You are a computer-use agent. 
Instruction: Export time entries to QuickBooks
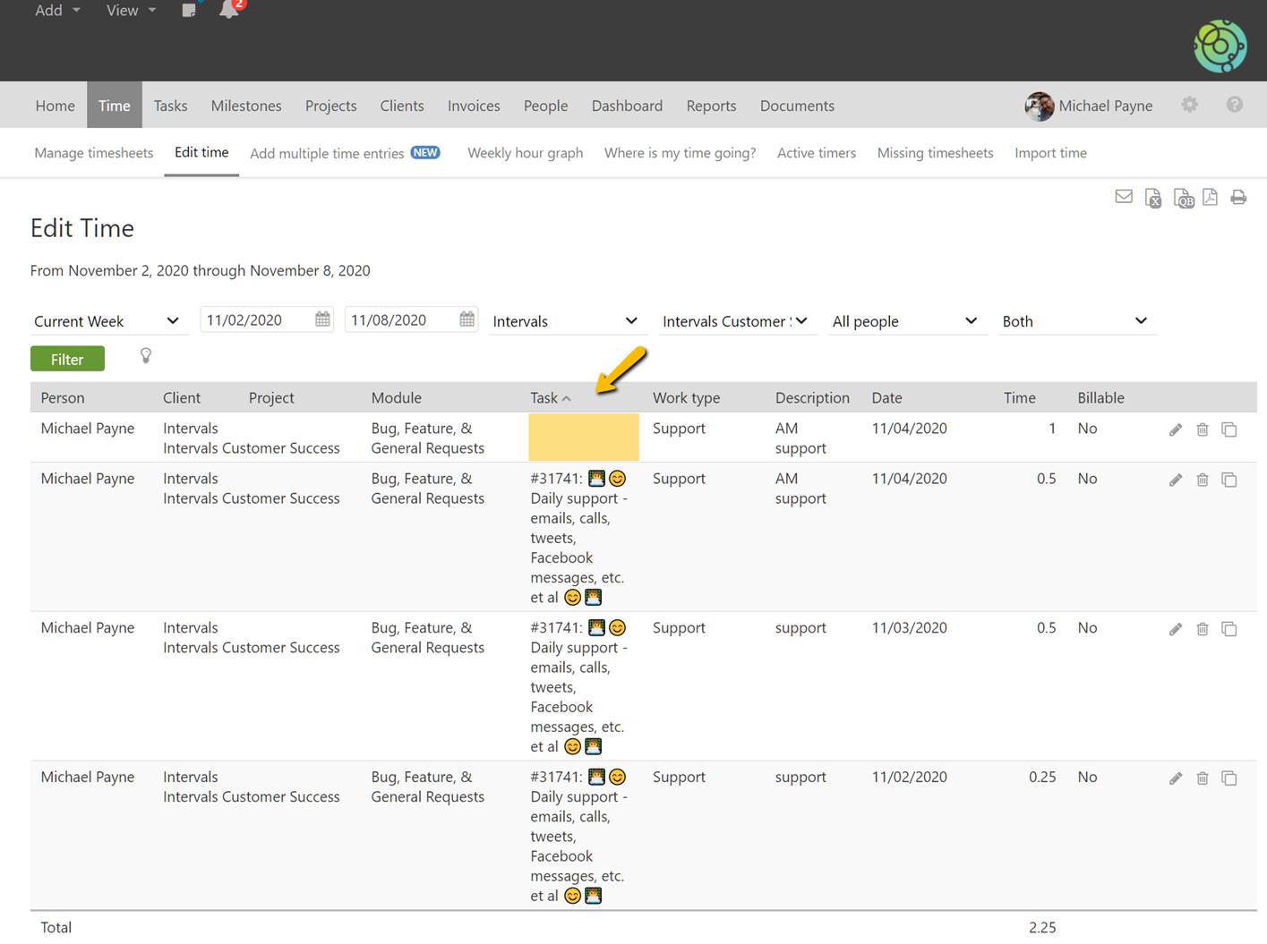click(1183, 198)
